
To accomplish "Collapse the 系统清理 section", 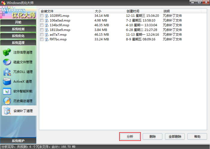I will click(18, 42).
